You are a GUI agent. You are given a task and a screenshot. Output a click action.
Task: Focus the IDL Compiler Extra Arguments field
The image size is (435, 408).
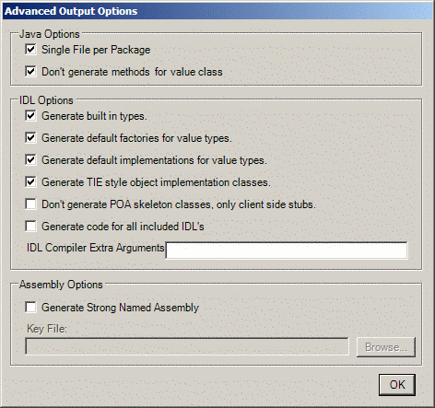coord(287,251)
